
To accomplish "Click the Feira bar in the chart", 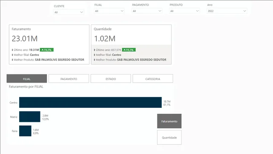I will (x=25, y=131).
